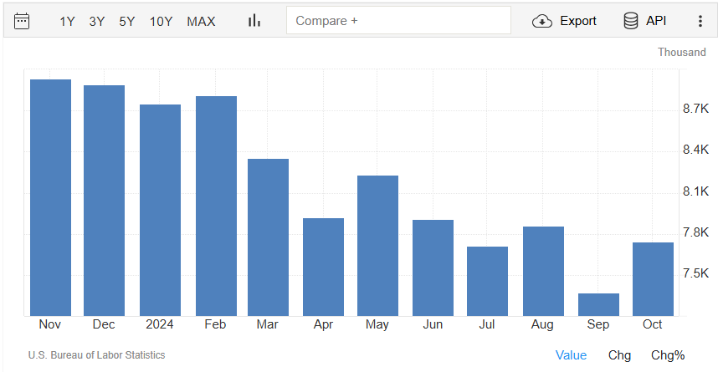This screenshot has height=372, width=718.
Task: Click the 2024 x-axis label
Action: 159,324
